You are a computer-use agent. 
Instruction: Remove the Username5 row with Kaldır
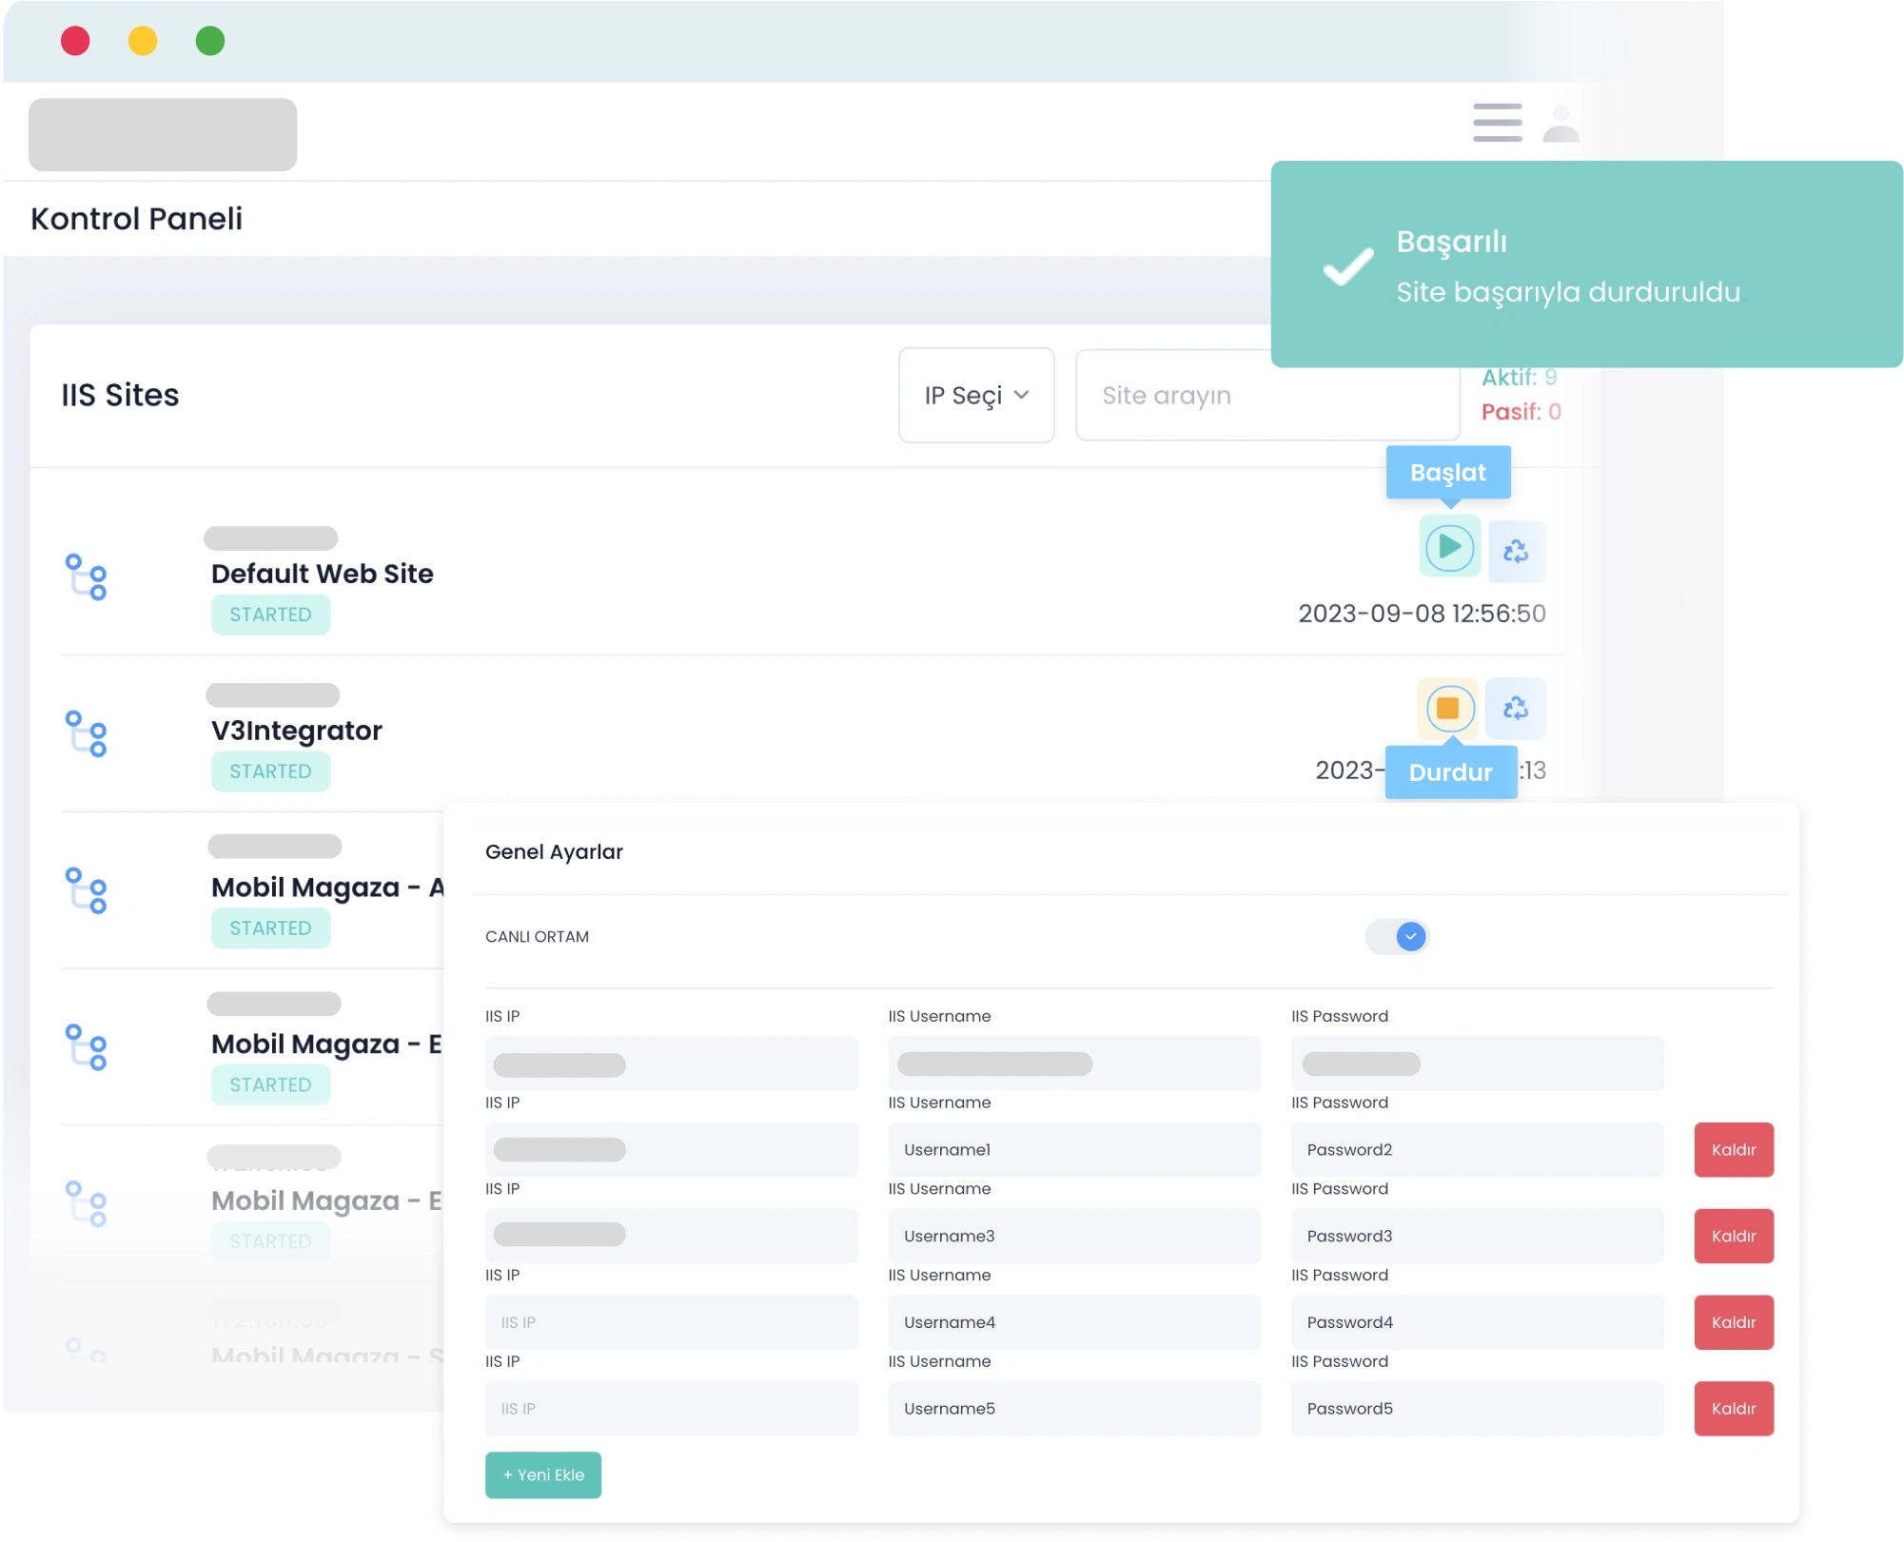click(x=1734, y=1409)
